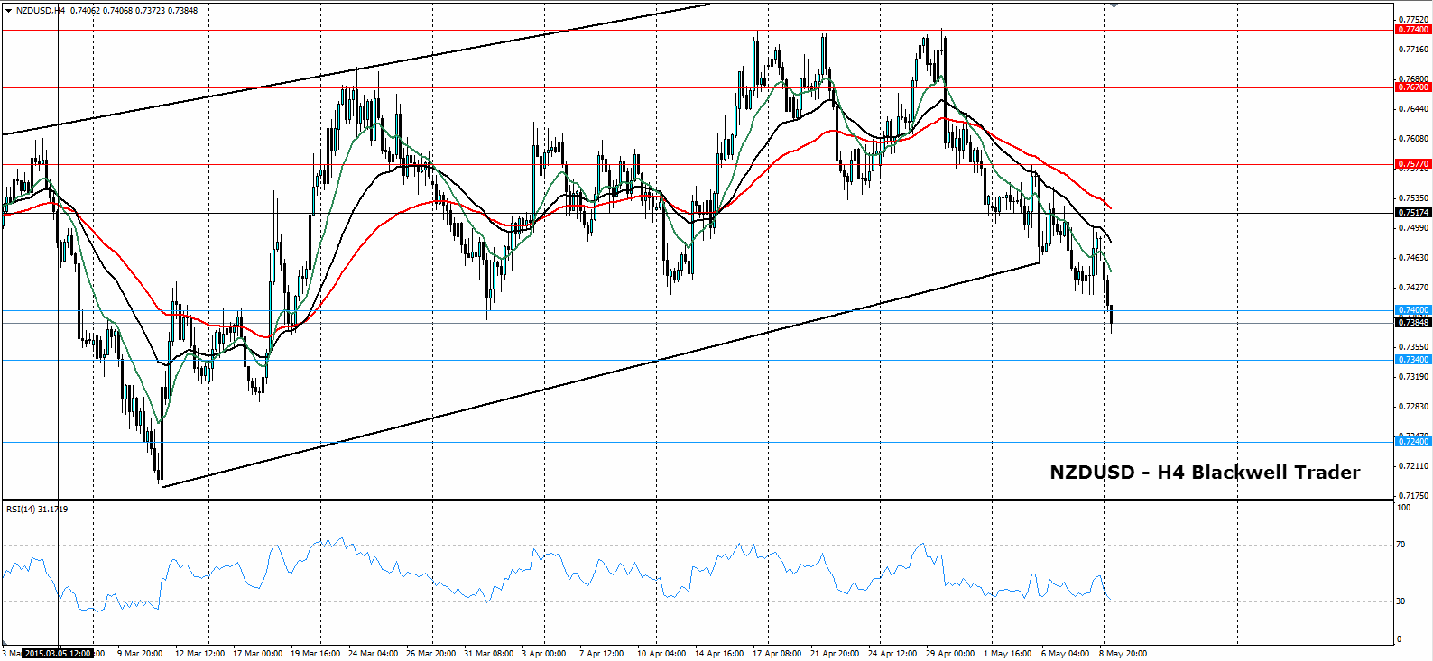Click the 0.75350 price axis value
This screenshot has height=661, width=1433.
1413,198
